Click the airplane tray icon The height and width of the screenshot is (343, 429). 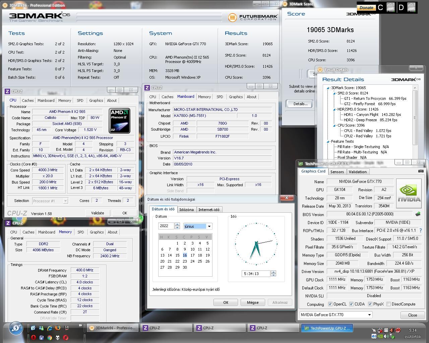point(374,330)
